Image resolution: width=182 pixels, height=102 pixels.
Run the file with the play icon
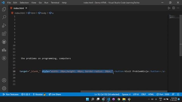(x=169, y=8)
